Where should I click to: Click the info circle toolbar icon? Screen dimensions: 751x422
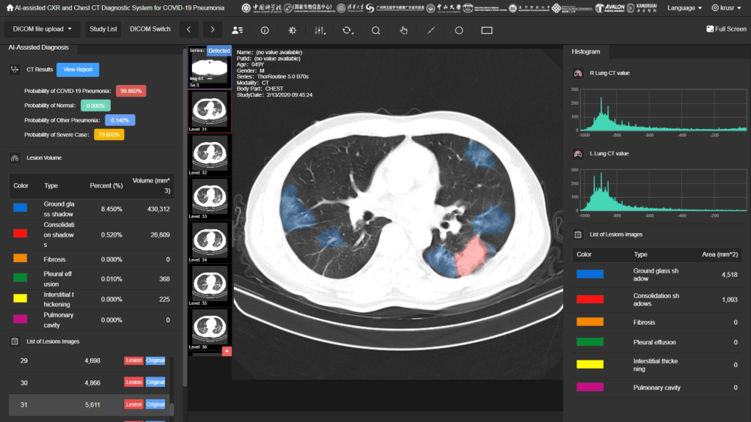(265, 30)
